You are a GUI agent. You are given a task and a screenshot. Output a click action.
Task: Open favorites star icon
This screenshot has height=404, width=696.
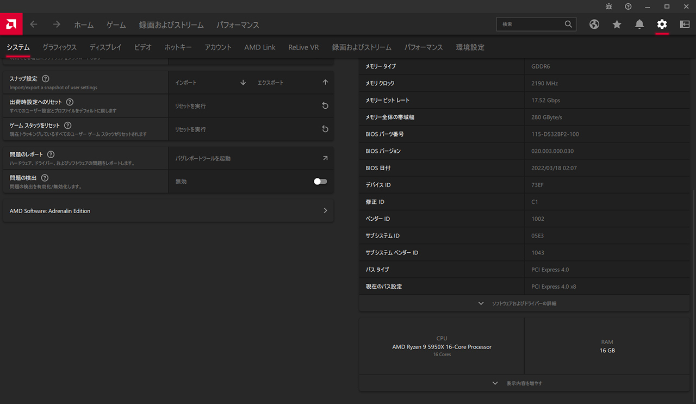(617, 24)
